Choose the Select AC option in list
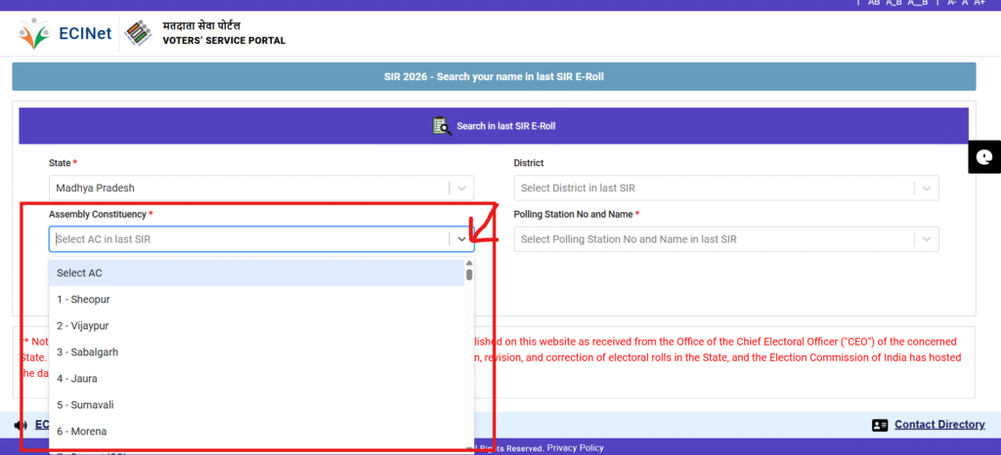 257,272
